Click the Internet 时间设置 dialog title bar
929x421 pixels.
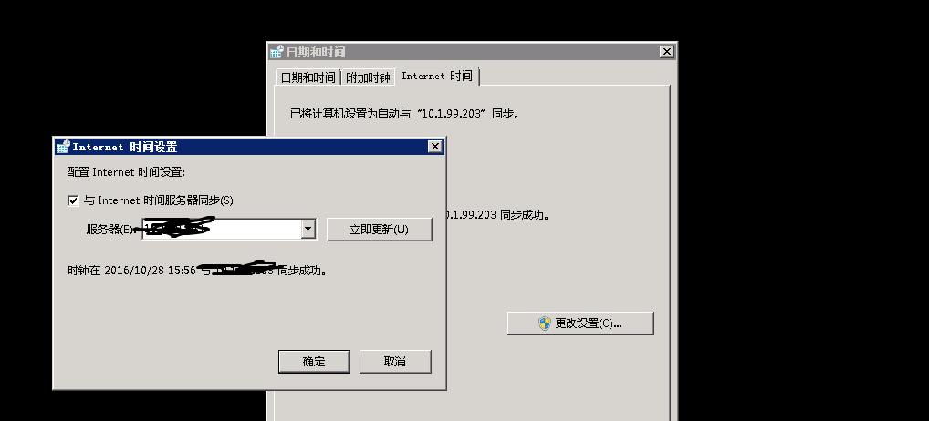249,147
